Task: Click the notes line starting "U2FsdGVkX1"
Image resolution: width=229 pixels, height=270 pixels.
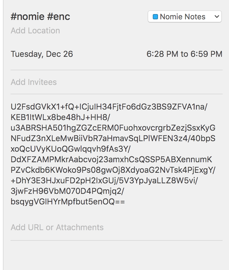Action: 109,107
